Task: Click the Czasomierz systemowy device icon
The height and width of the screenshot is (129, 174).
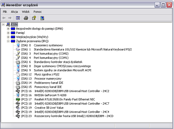Action: (18, 45)
